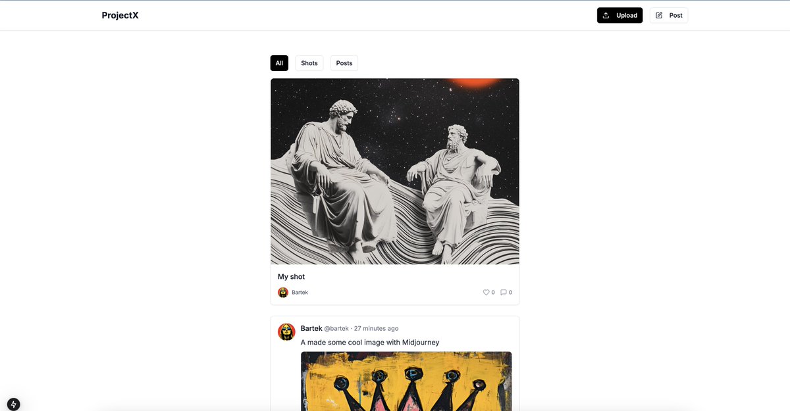Open Bartek's profile name in post header
This screenshot has height=411, width=790.
click(x=311, y=328)
